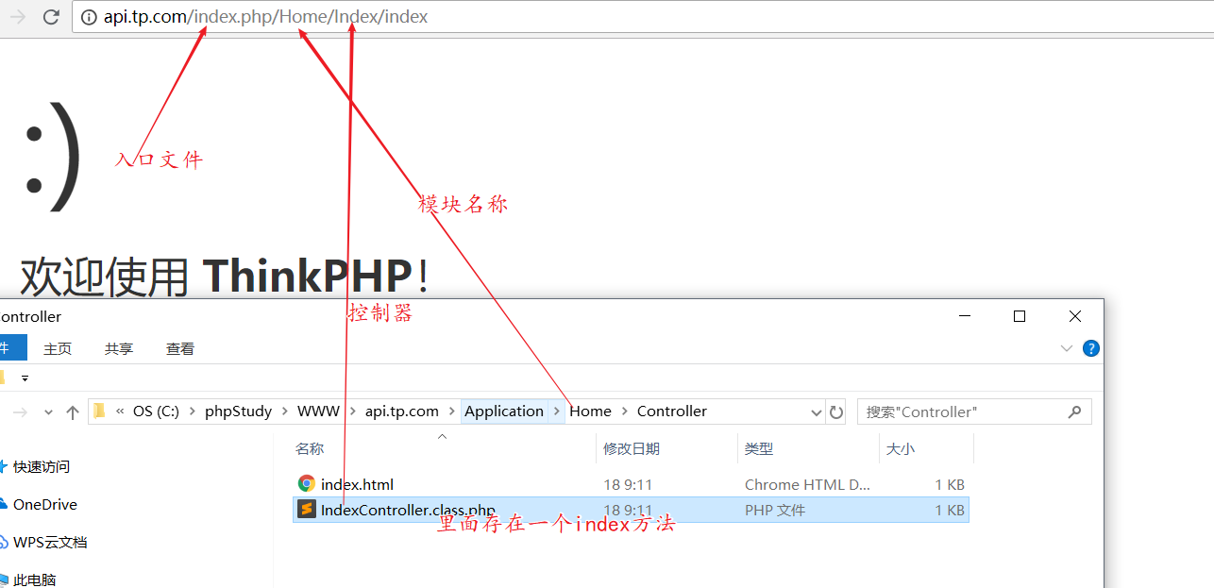Focus the 搜索"Controller" search box

[974, 412]
